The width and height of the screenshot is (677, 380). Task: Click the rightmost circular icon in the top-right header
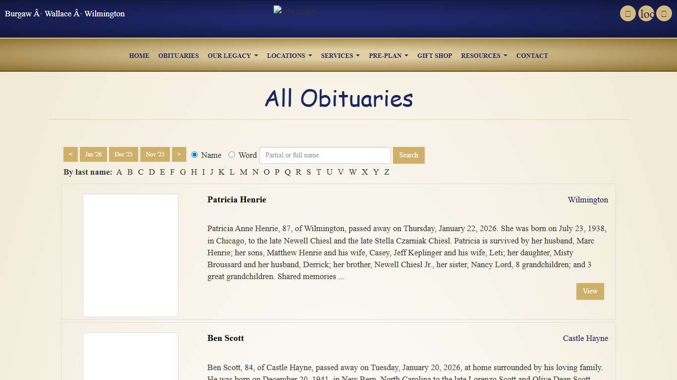664,13
